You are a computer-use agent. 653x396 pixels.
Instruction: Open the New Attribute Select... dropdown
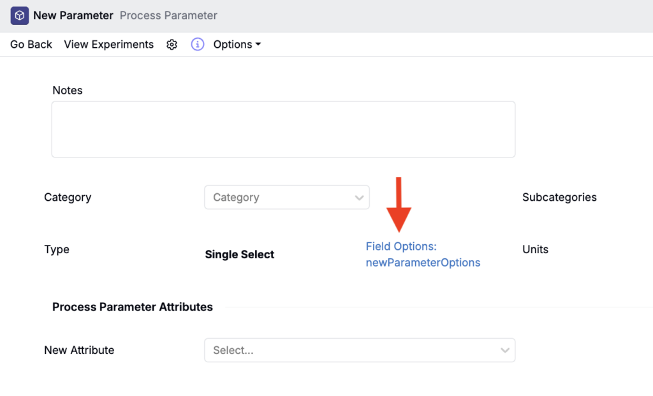(x=351, y=350)
